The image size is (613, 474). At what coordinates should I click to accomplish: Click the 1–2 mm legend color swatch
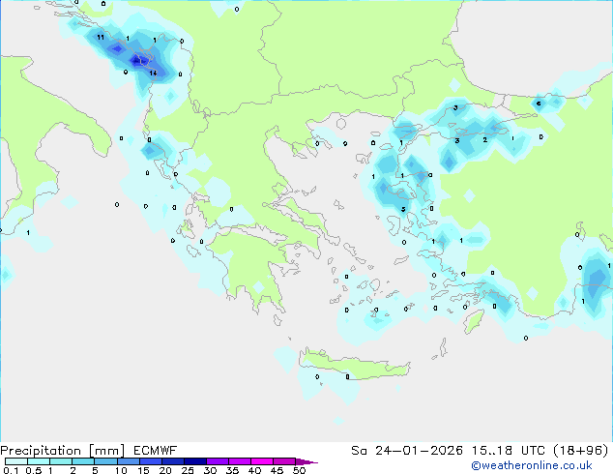[x=61, y=461]
